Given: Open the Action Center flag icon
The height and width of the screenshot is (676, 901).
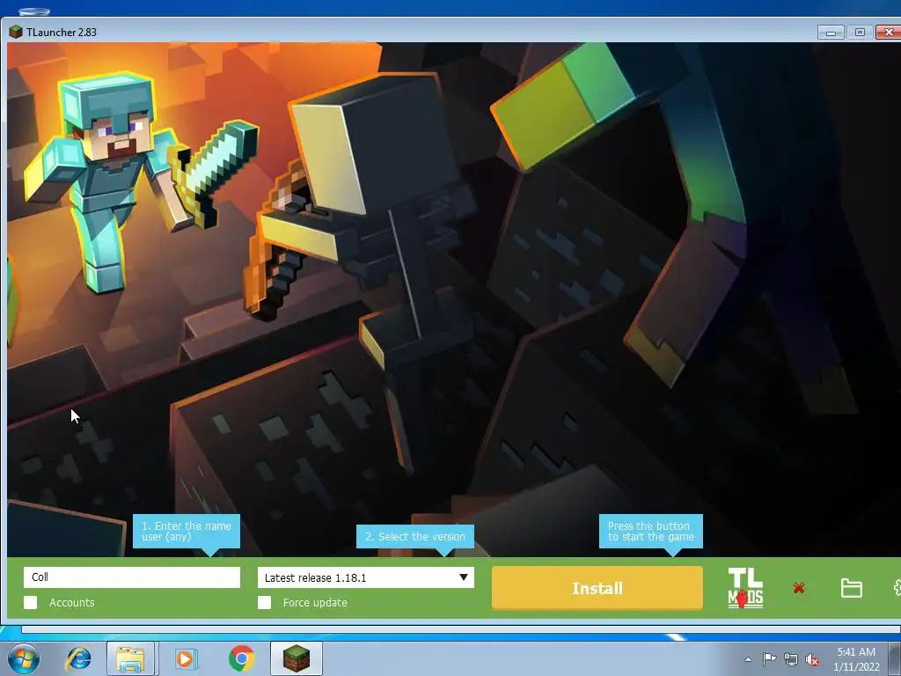Looking at the screenshot, I should click(769, 659).
